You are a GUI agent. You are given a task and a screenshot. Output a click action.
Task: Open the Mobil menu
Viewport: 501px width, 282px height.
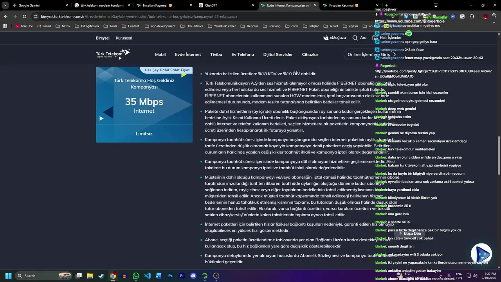coord(160,54)
